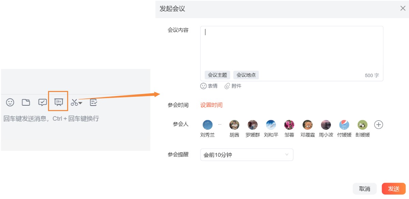Click the task-list icon in the chat toolbar
409x199 pixels.
click(x=93, y=102)
